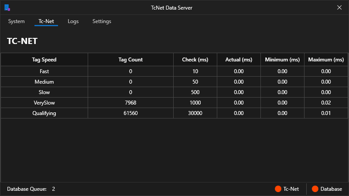Viewport: 349px width, 196px height.
Task: Click the Database label in status bar
Action: pos(331,189)
